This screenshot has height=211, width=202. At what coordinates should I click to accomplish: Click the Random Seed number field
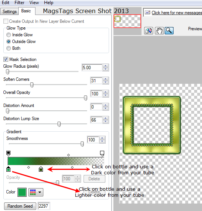pyautogui.click(x=44, y=206)
